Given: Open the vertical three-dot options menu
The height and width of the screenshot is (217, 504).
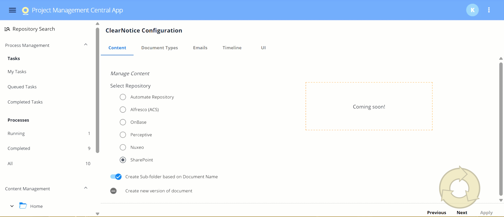Looking at the screenshot, I should point(489,10).
